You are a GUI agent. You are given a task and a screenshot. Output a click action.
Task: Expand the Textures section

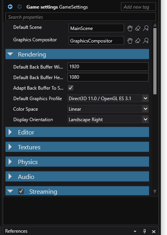[10, 147]
